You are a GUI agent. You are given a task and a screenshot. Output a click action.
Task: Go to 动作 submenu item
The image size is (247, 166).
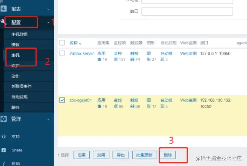pos(15,76)
